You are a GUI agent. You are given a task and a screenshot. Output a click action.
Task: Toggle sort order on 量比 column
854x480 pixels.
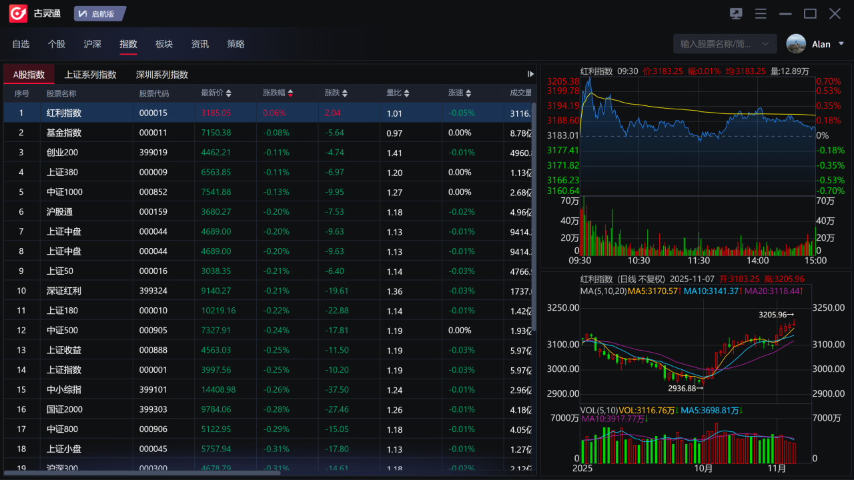[x=406, y=93]
